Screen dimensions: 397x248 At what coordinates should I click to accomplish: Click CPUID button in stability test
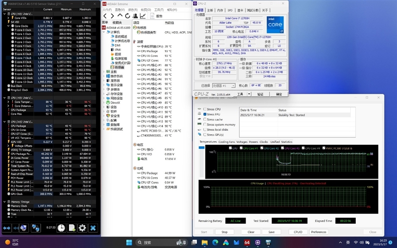click(298, 232)
